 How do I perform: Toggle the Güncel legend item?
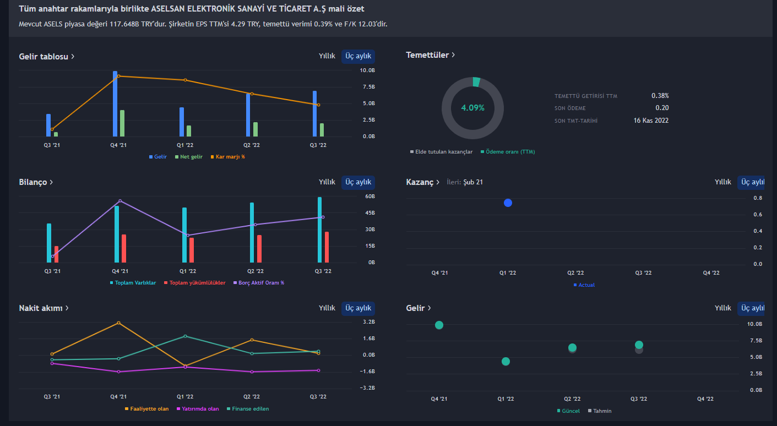[568, 411]
